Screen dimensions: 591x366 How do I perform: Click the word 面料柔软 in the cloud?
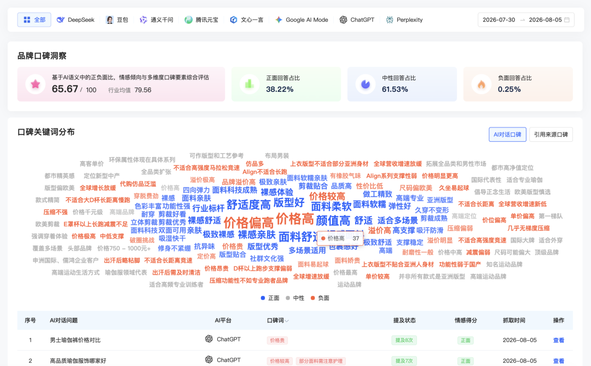tap(331, 206)
